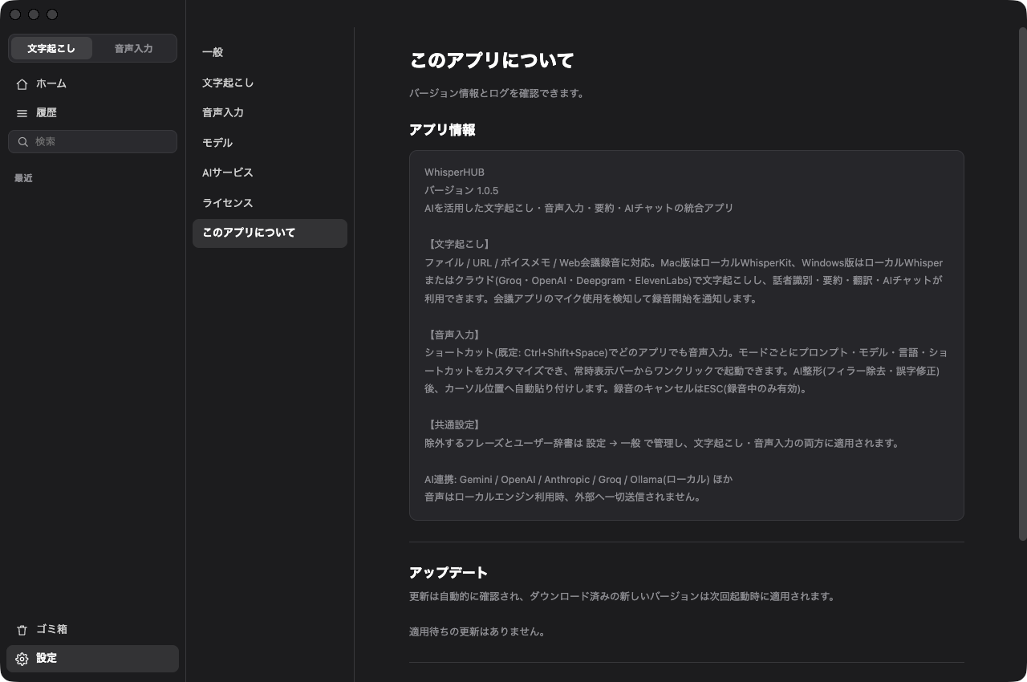Click the vertical scrollbar on right edge
The height and width of the screenshot is (682, 1027).
pos(1022,282)
